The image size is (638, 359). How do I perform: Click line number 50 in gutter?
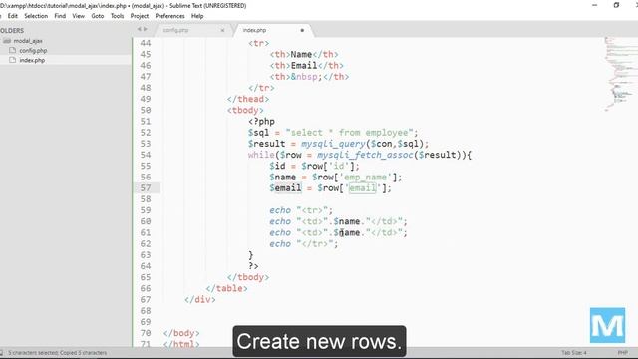[146, 110]
